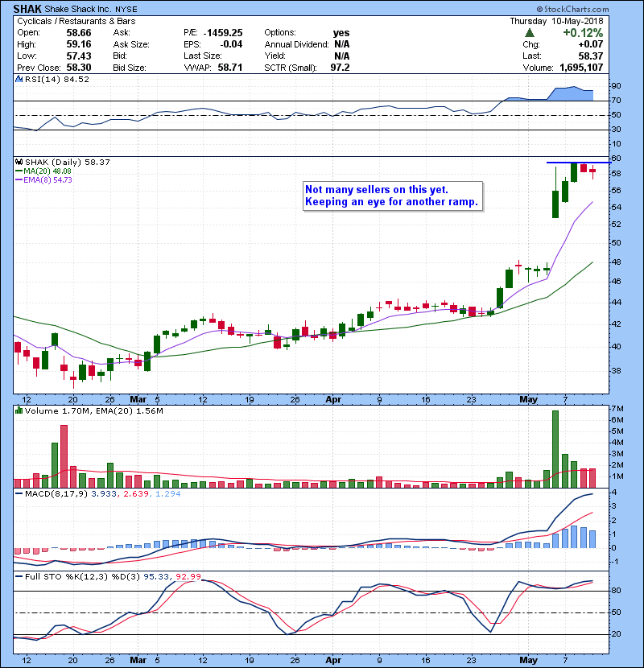Click Shake Shack Inc. company name
The width and height of the screenshot is (644, 668).
tap(78, 9)
